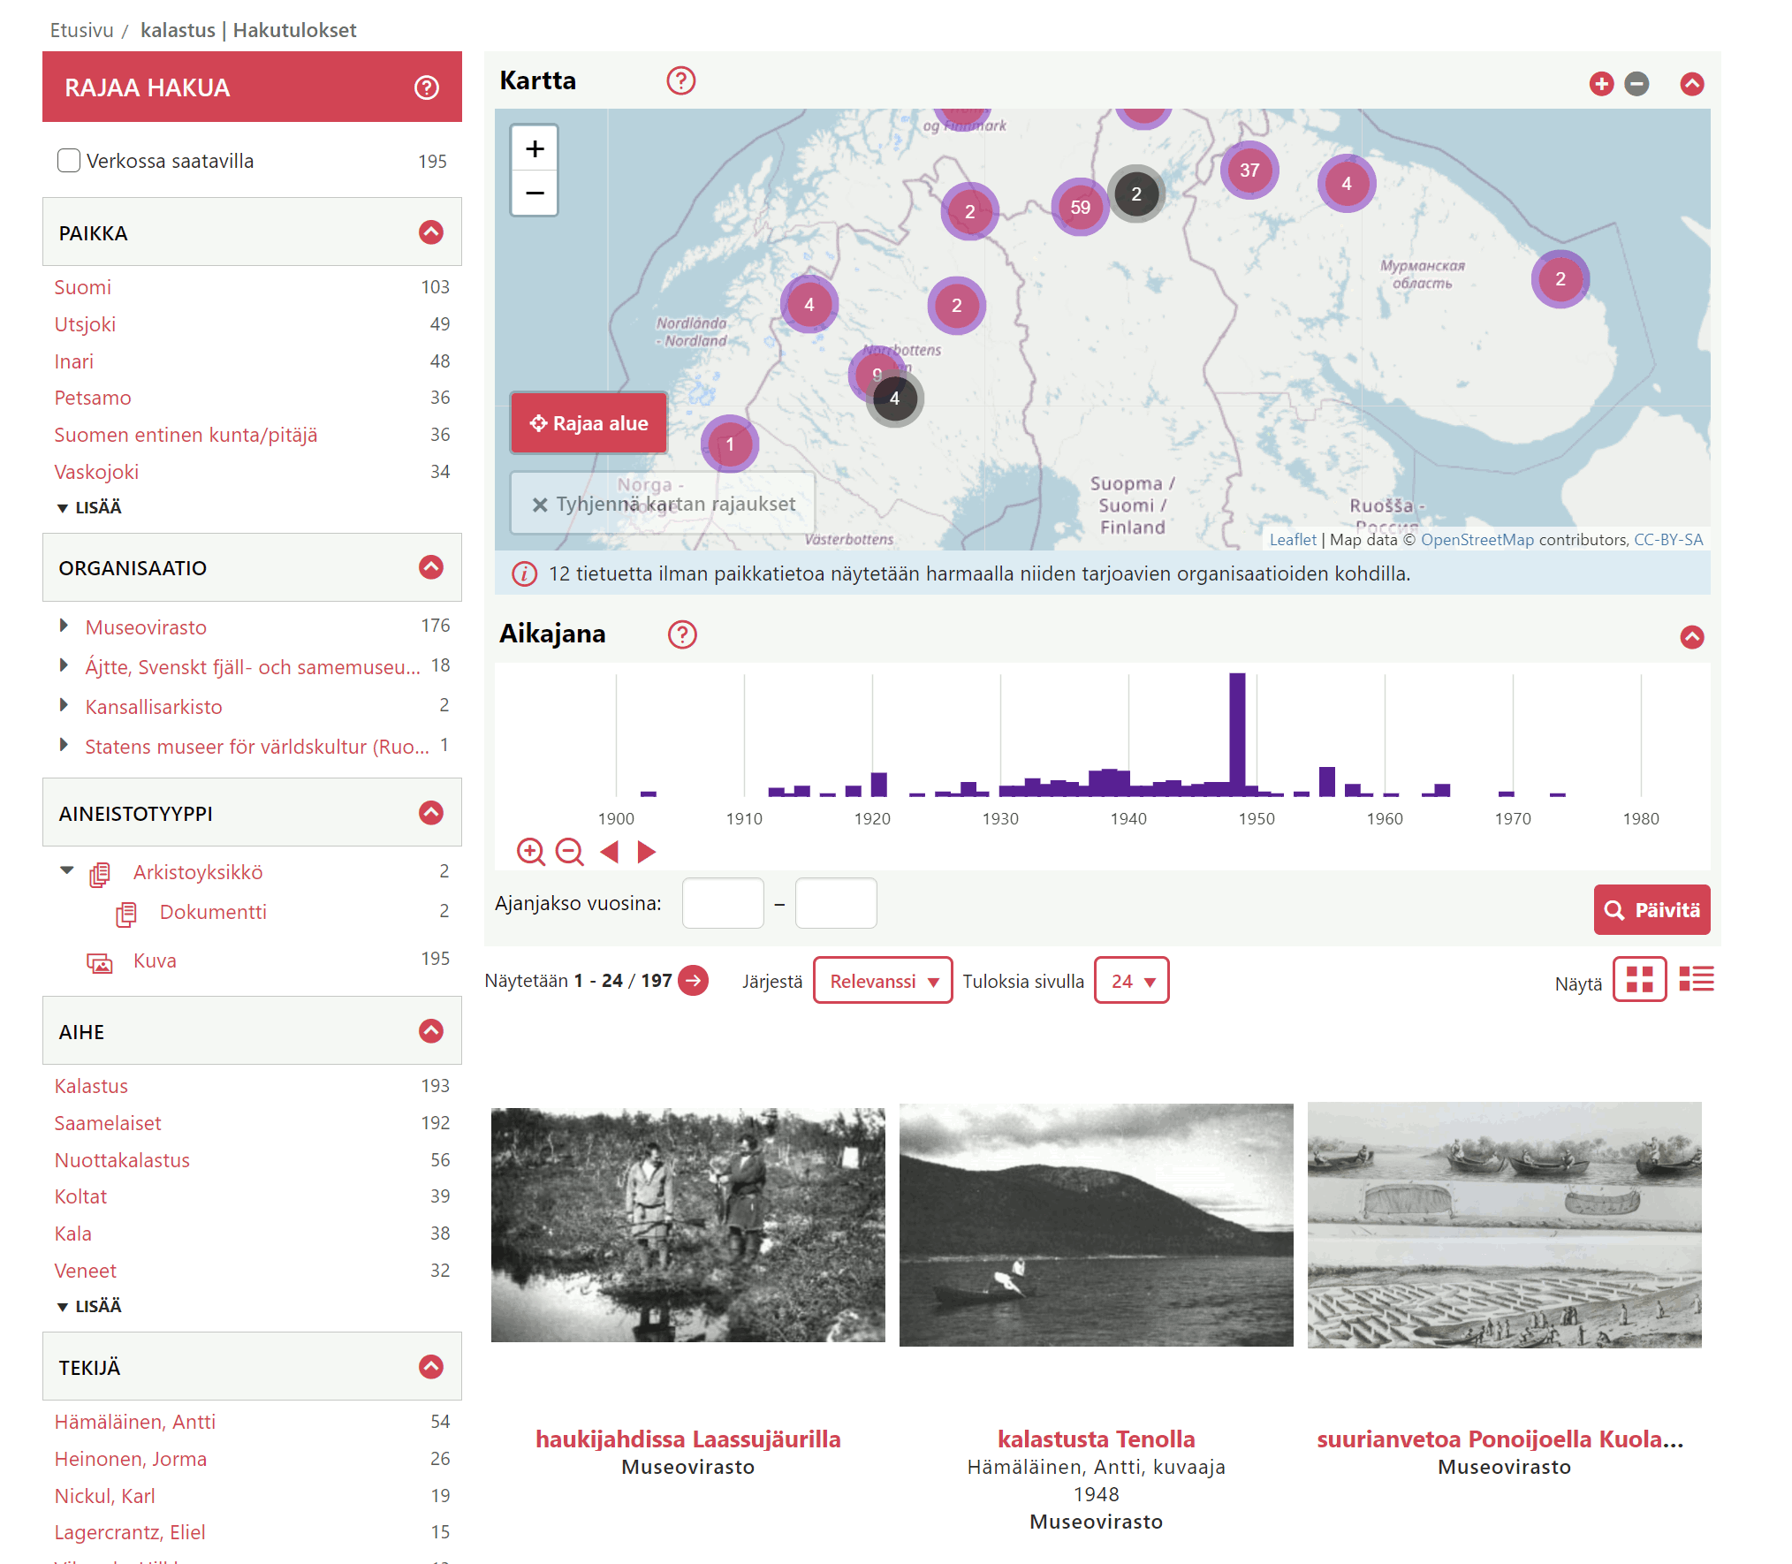This screenshot has height=1564, width=1792.
Task: Collapse the Paikka filter section
Action: point(430,232)
